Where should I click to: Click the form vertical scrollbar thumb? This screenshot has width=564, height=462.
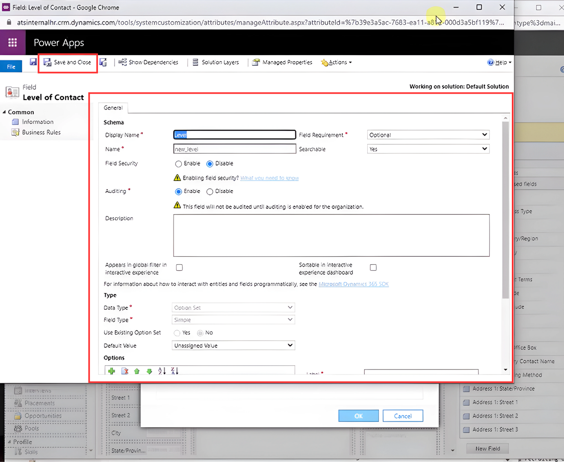505,210
